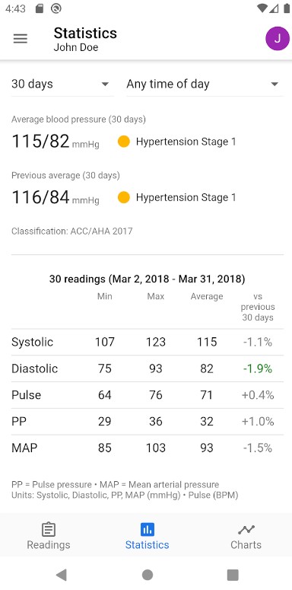Tap the Statistics bar chart icon
The height and width of the screenshot is (590, 292).
coord(148,530)
